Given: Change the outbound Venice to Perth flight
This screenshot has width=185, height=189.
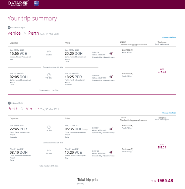Looking at the screenshot, I should point(169,37).
